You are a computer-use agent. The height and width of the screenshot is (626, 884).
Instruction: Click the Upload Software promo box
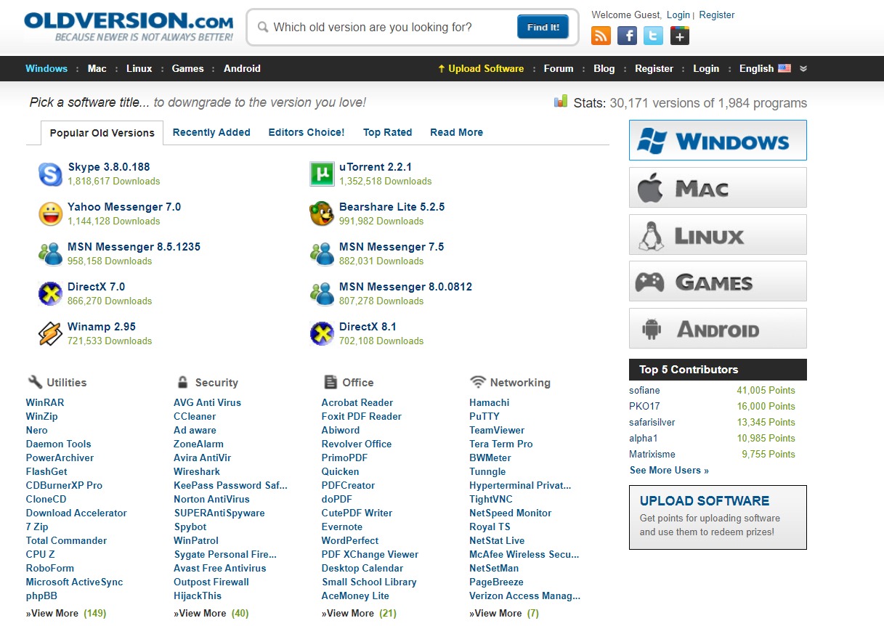click(x=718, y=517)
